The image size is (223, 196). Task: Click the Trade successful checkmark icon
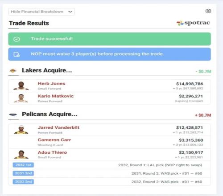(17, 39)
